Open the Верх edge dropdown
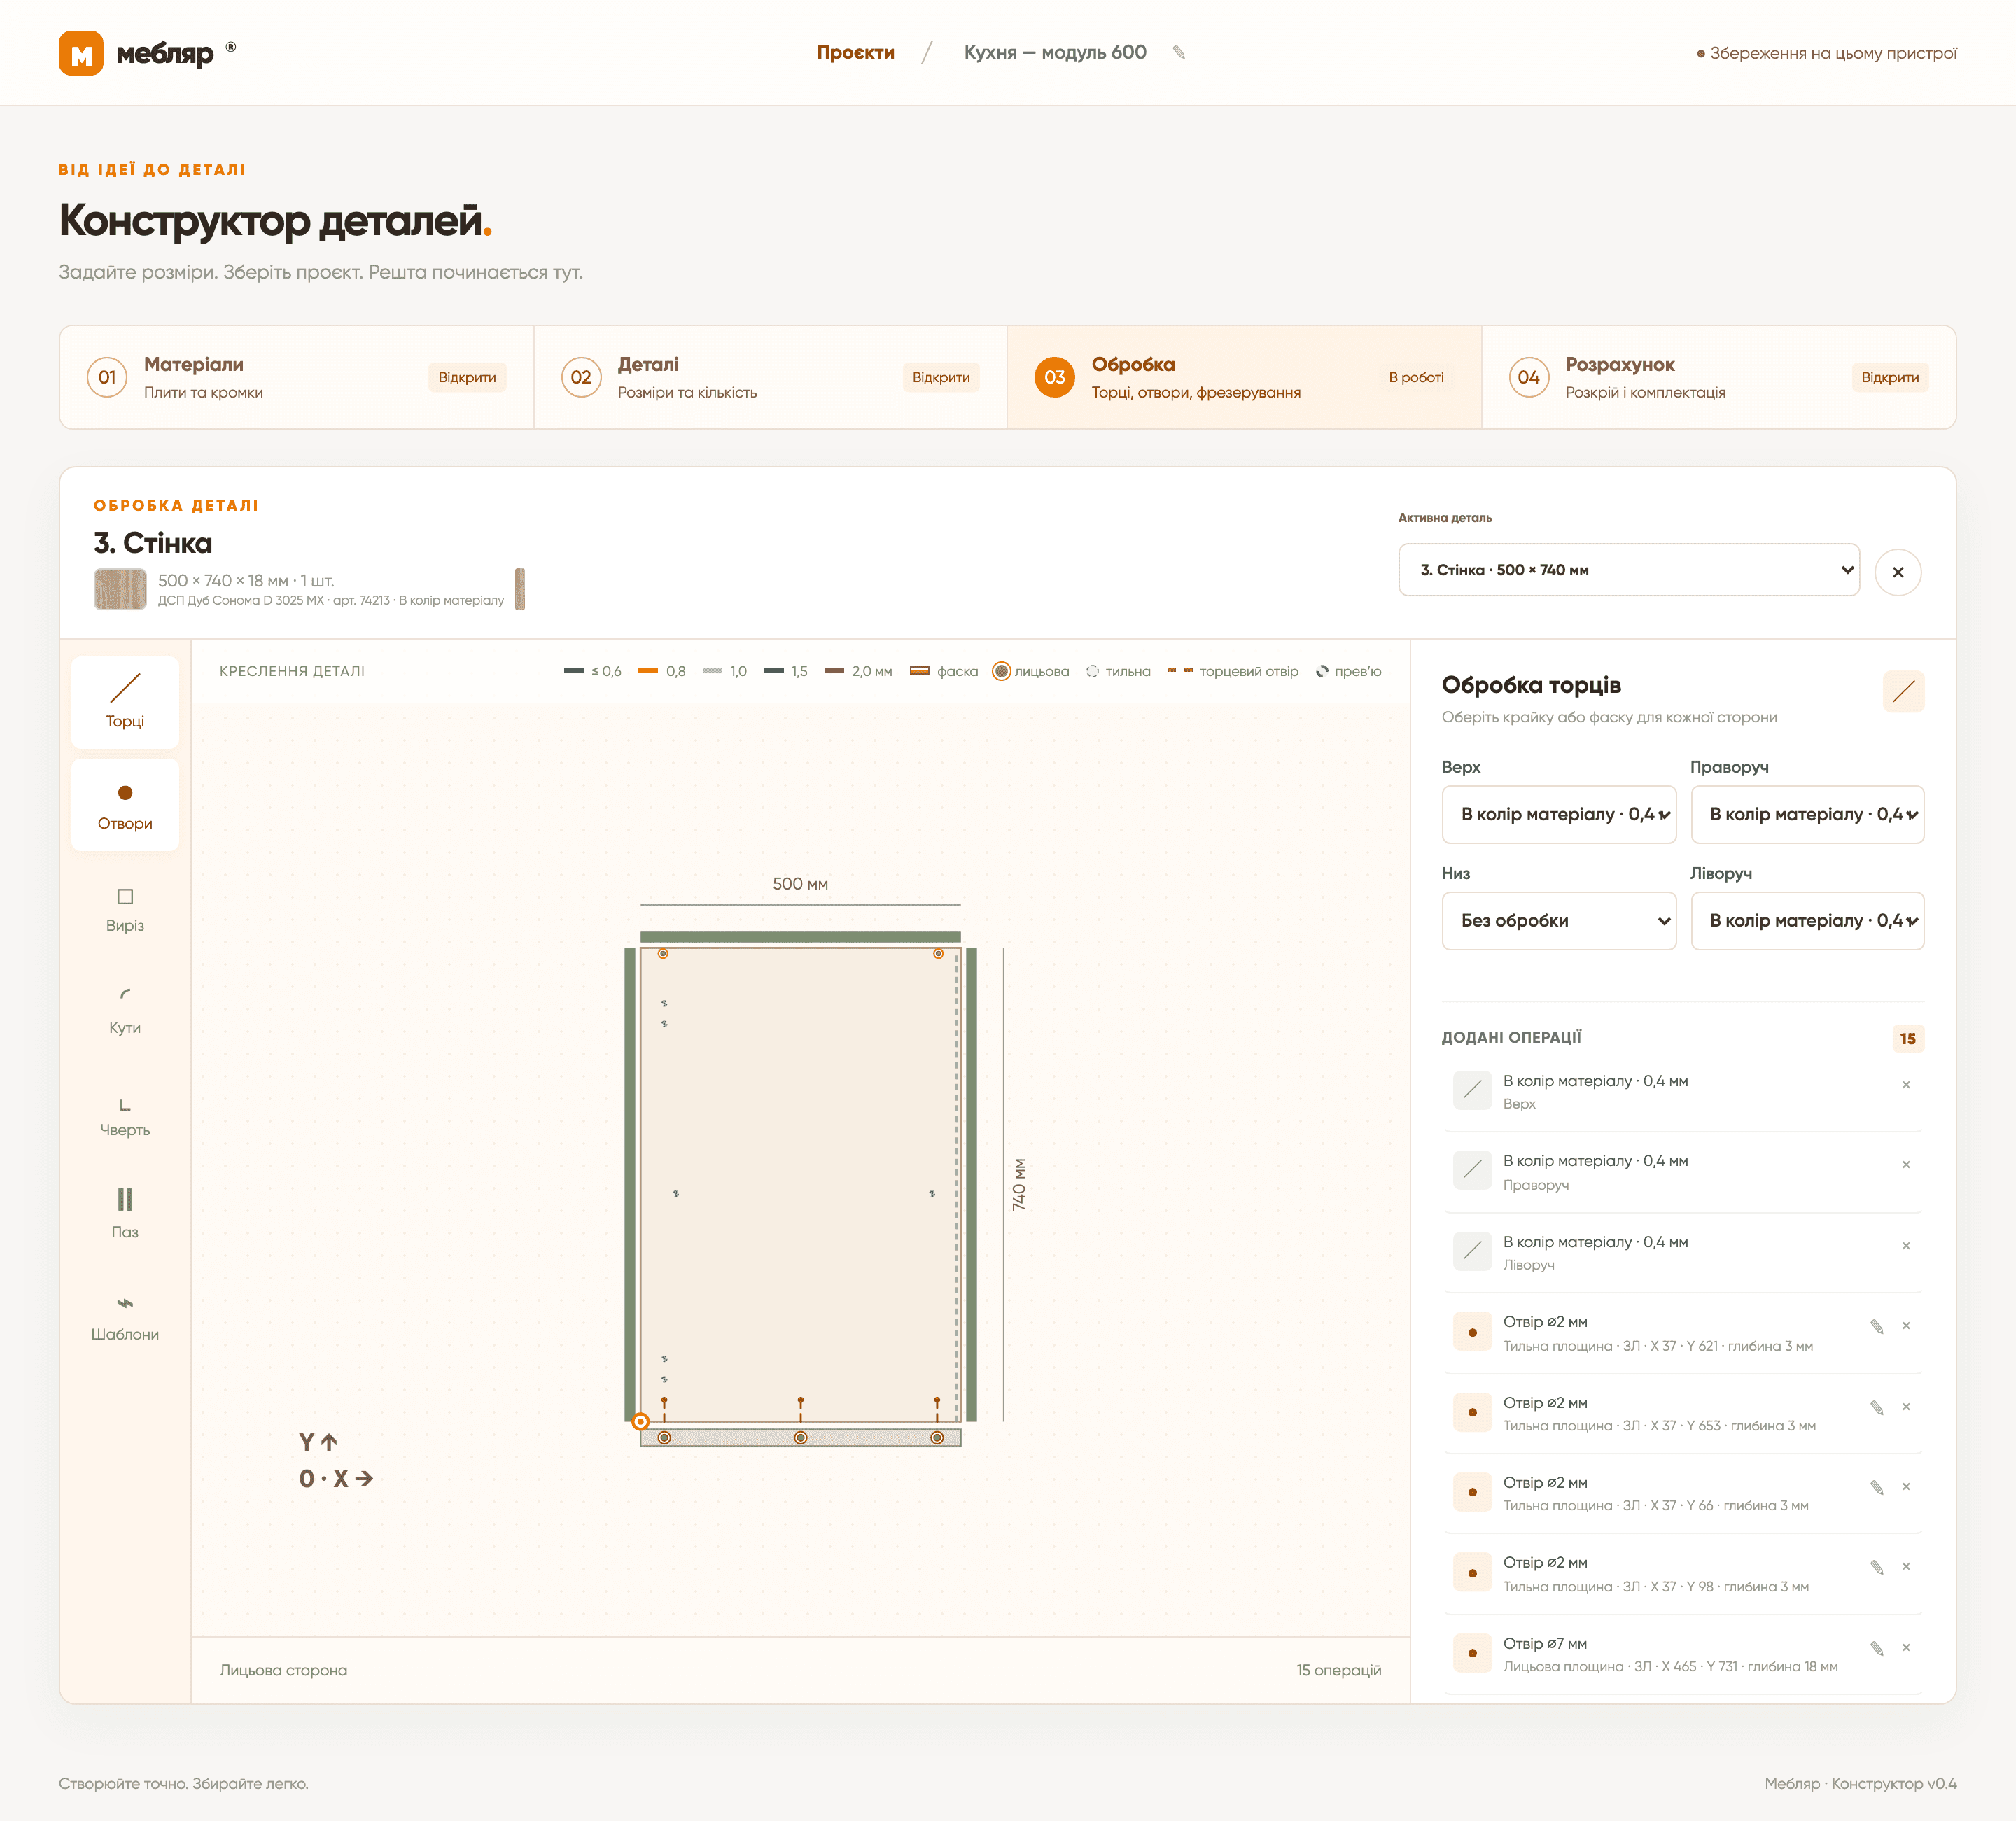 pyautogui.click(x=1558, y=814)
